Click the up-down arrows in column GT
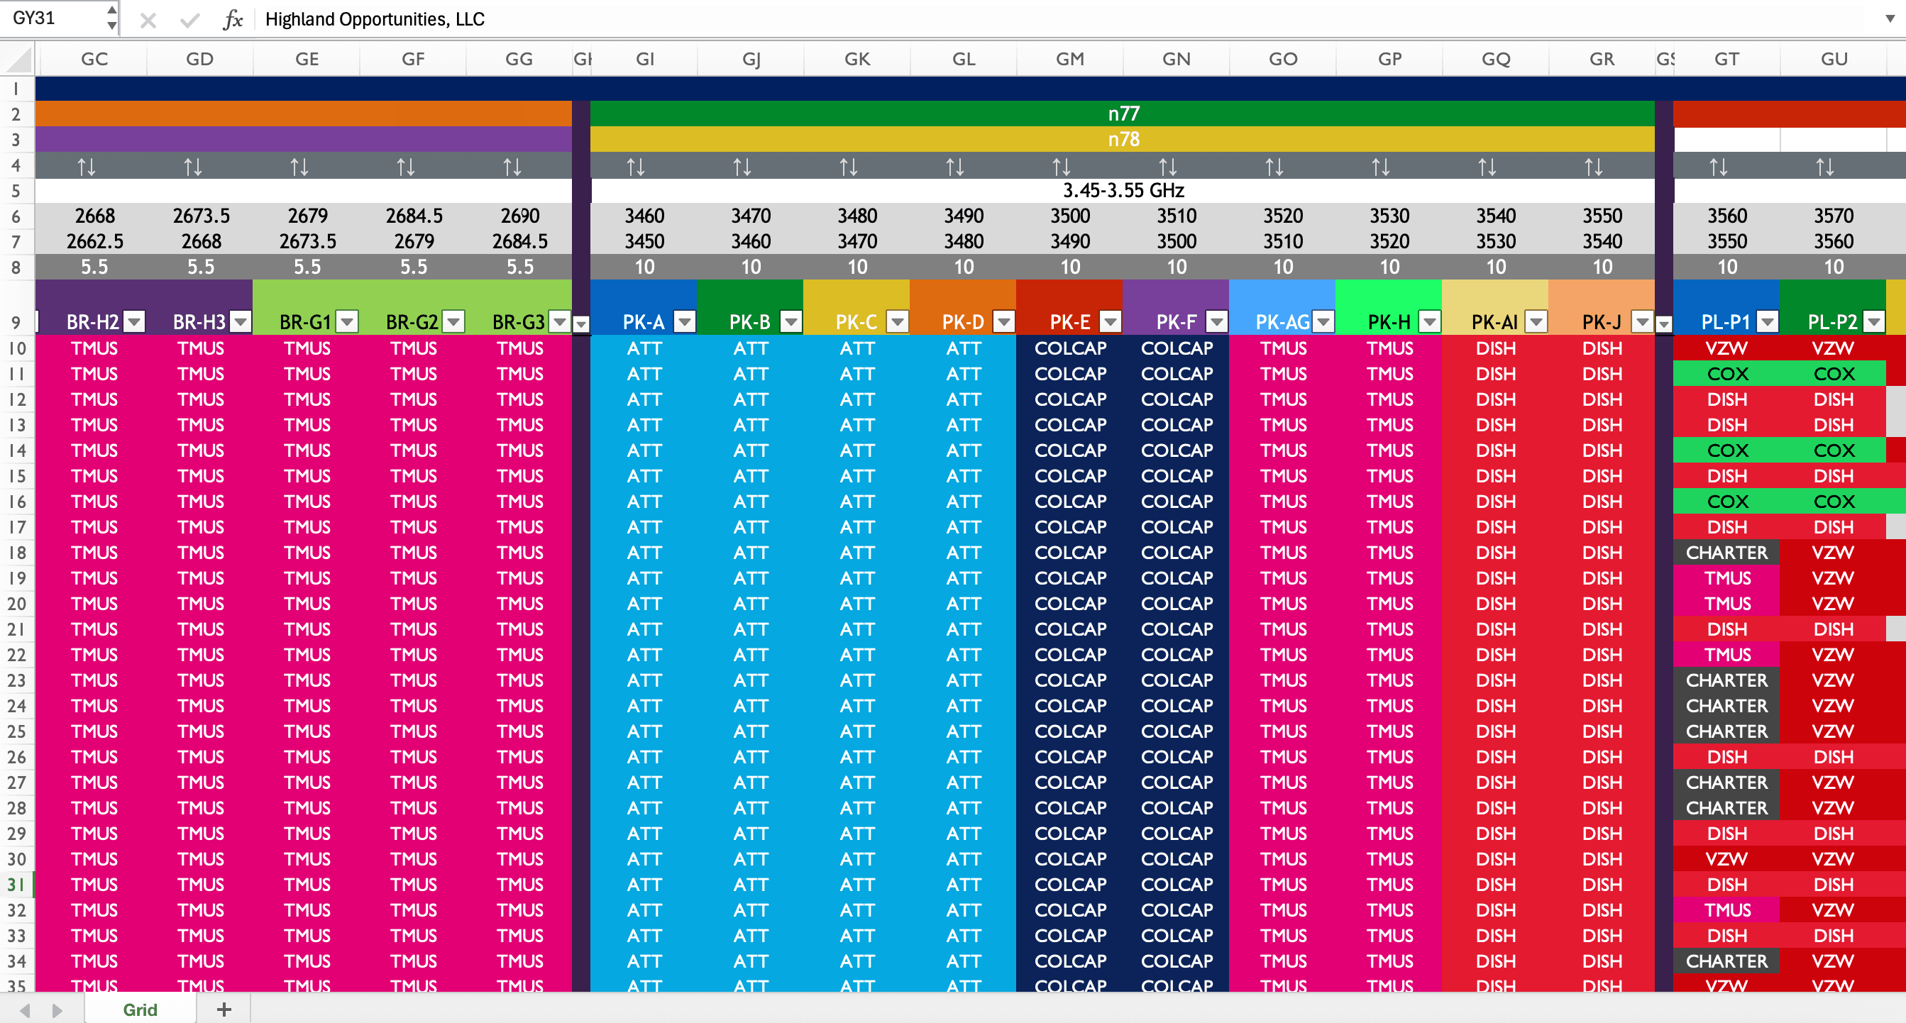The image size is (1906, 1023). pos(1719,167)
